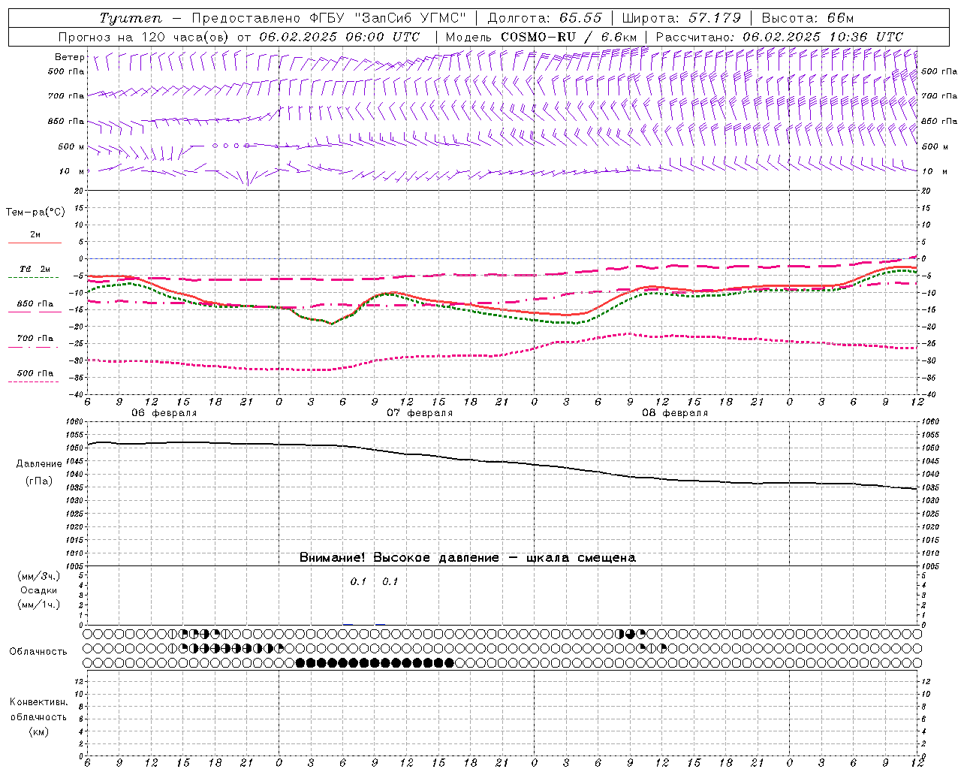
Task: Select the latitude value "Широта: 57.179"
Action: click(x=681, y=18)
